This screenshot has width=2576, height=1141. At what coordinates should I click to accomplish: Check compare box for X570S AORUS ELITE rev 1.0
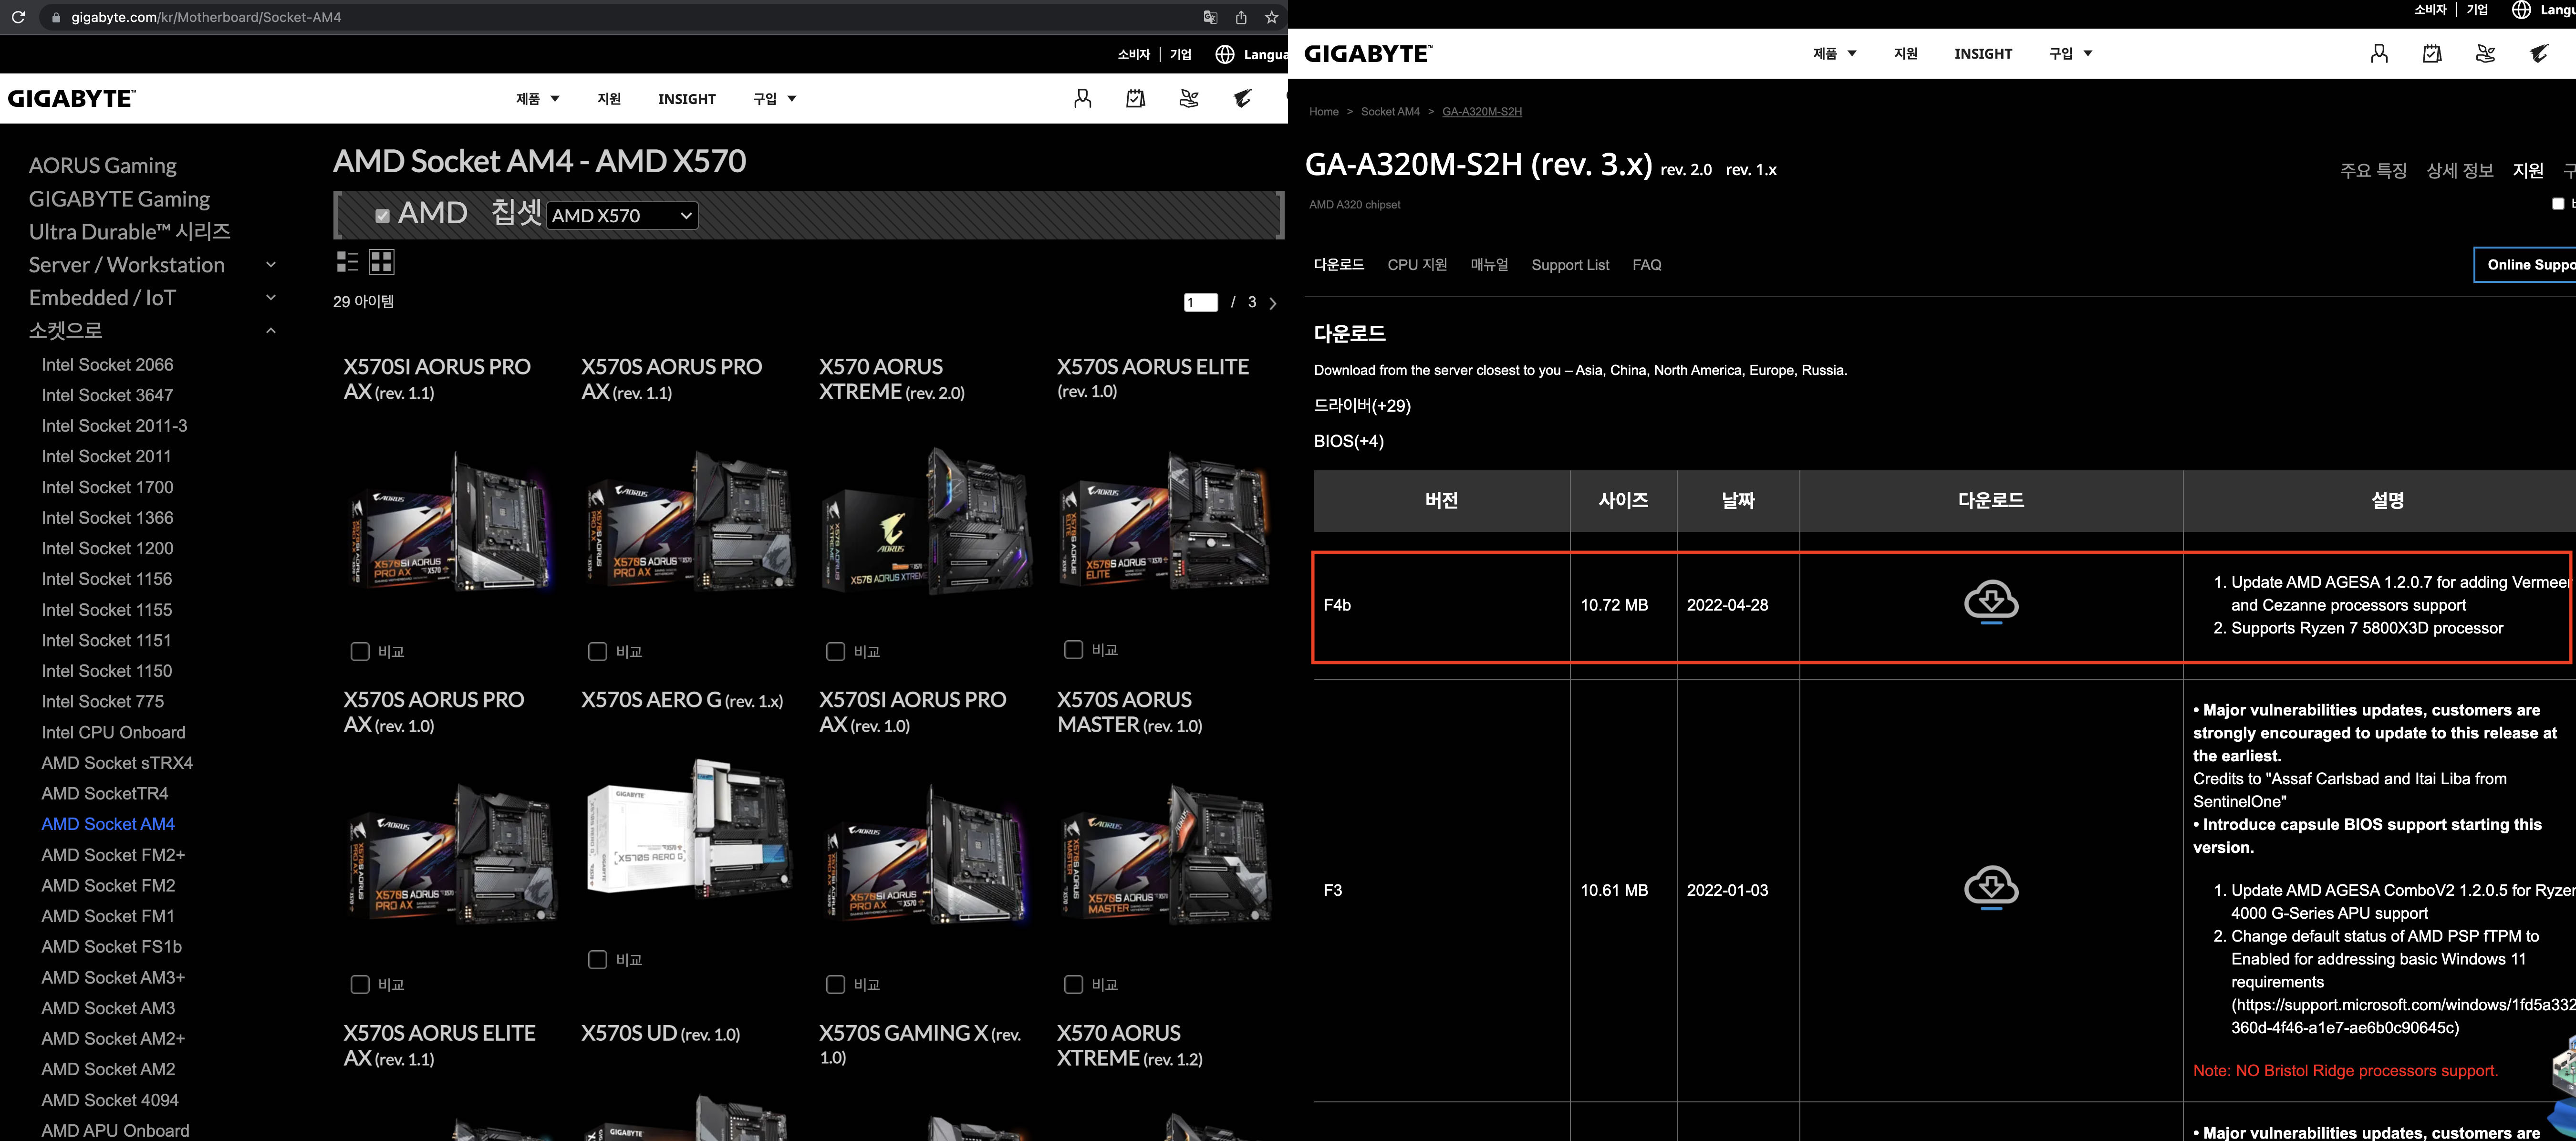click(1074, 649)
